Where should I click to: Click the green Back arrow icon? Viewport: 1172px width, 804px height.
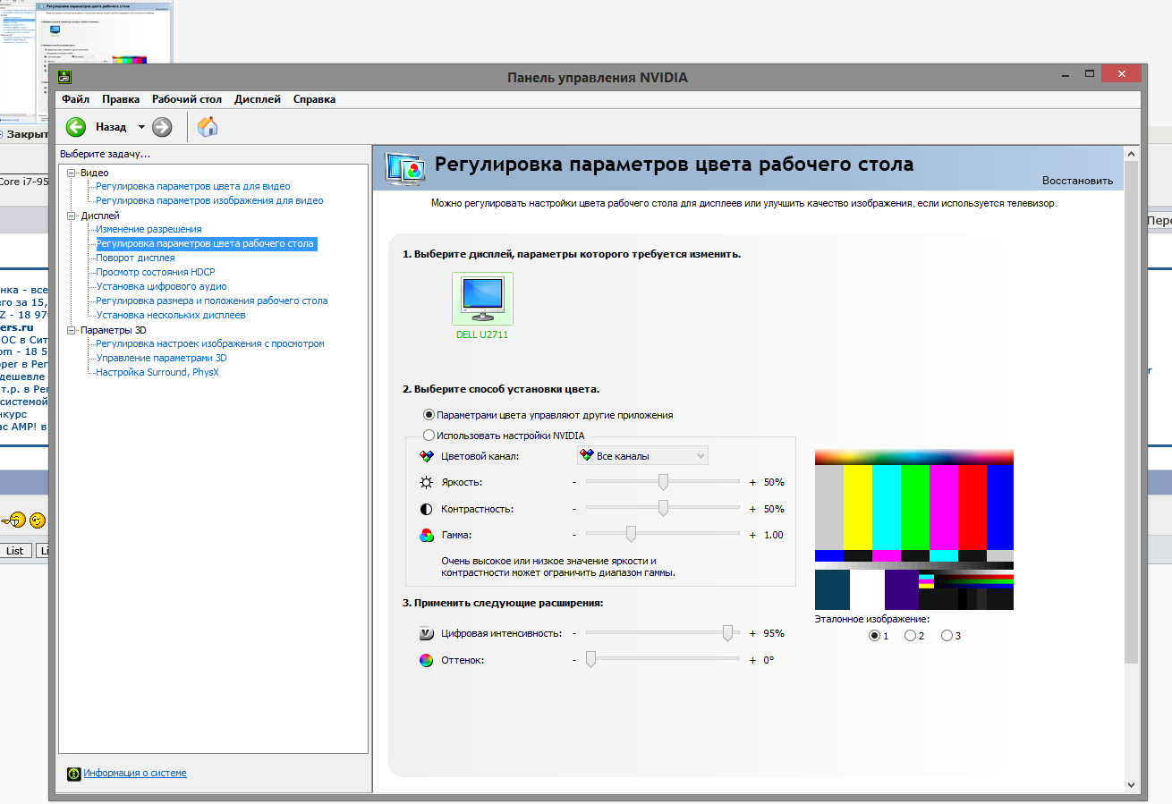coord(76,127)
